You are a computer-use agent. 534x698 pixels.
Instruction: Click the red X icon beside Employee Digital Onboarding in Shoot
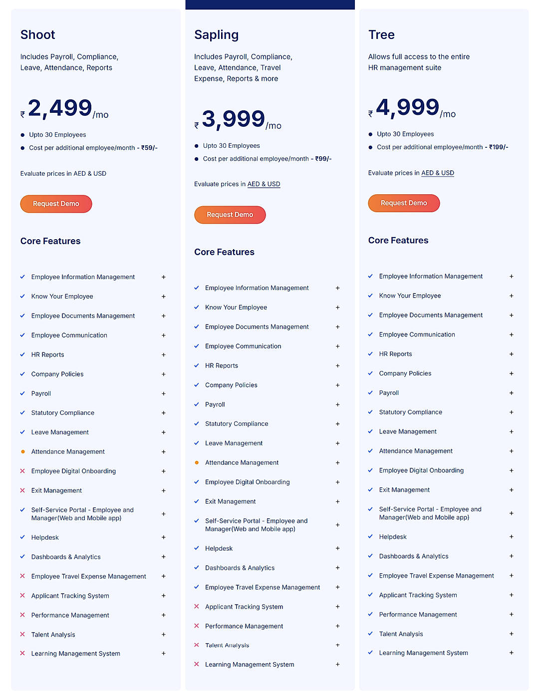[22, 471]
